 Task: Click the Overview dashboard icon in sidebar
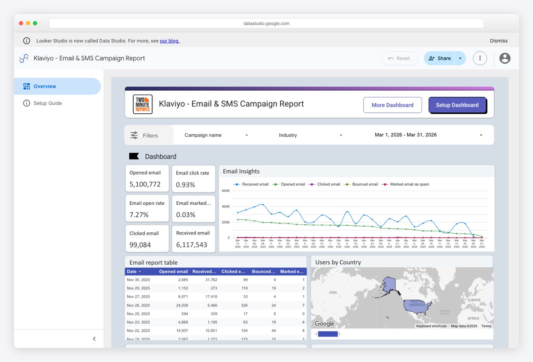(27, 86)
